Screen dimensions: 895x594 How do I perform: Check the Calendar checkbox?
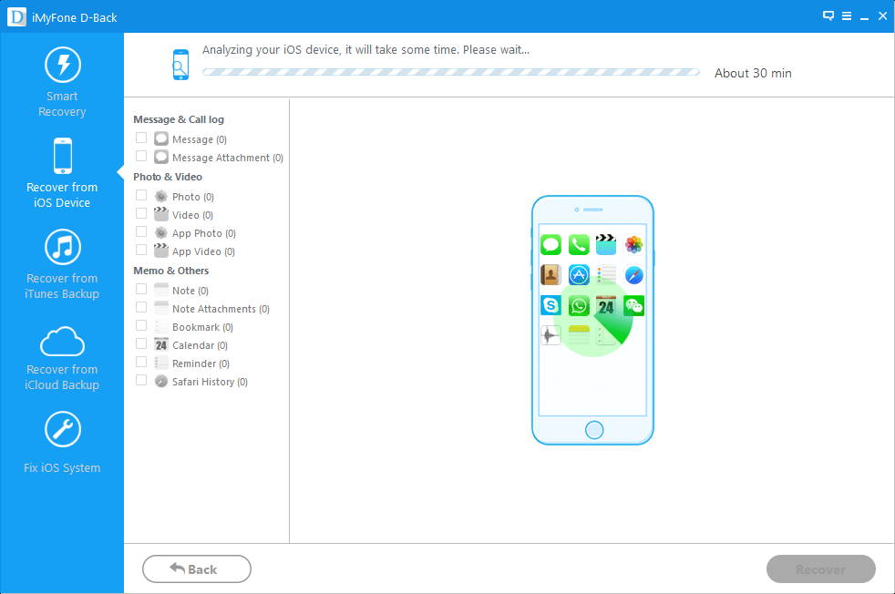(x=141, y=343)
